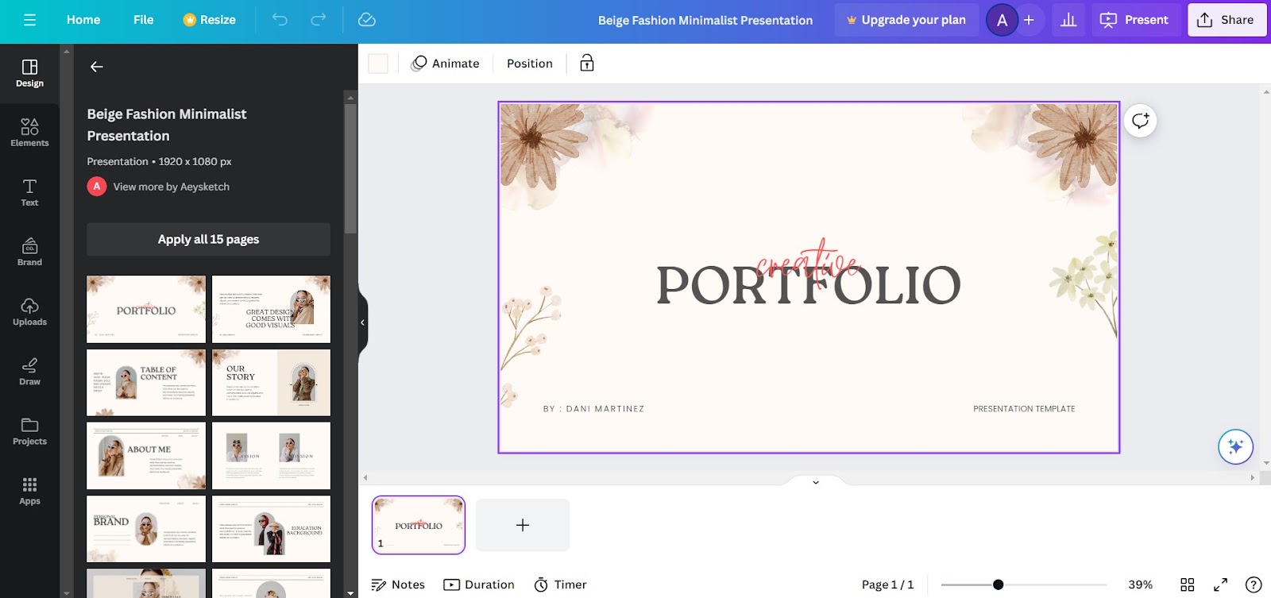Click Upgrade your plan
This screenshot has width=1271, height=598.
click(906, 20)
